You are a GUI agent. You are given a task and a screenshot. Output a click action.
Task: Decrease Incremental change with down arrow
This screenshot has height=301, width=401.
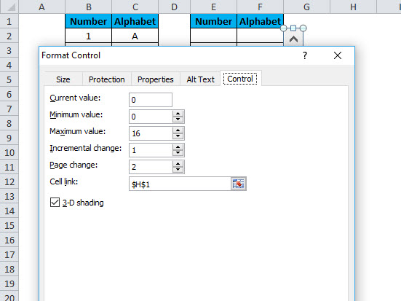tap(178, 153)
